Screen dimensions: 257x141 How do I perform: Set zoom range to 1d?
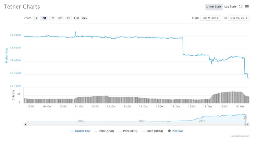coord(36,18)
